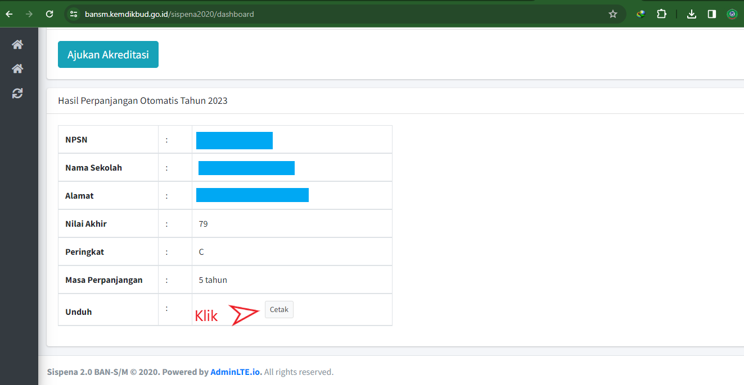Click the top home icon in sidebar
744x385 pixels.
click(17, 44)
